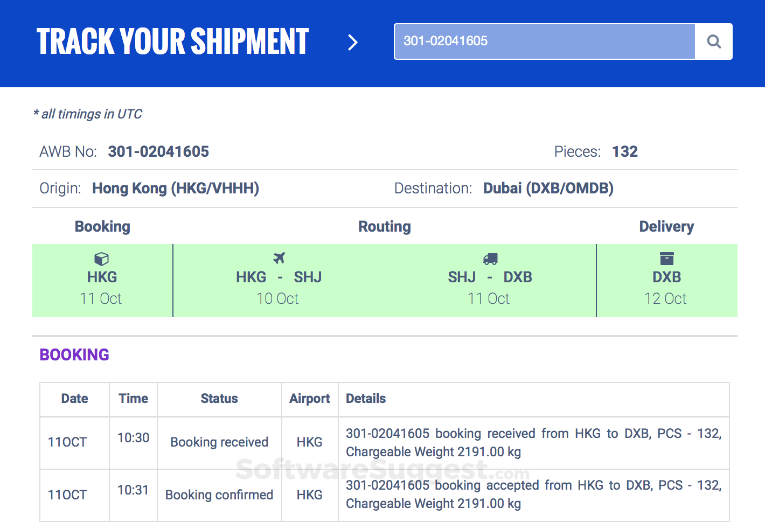Click the Booking confirmed status row
The height and width of the screenshot is (522, 765).
click(x=219, y=495)
